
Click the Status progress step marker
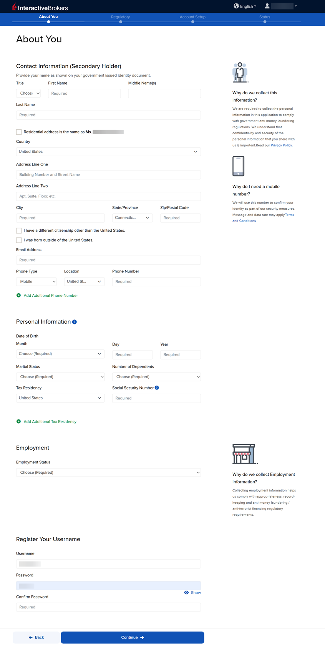click(265, 22)
